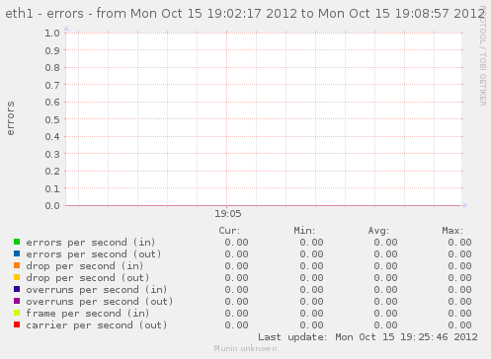Image resolution: width=491 pixels, height=359 pixels.
Task: Click the Avg: column header
Action: point(378,231)
